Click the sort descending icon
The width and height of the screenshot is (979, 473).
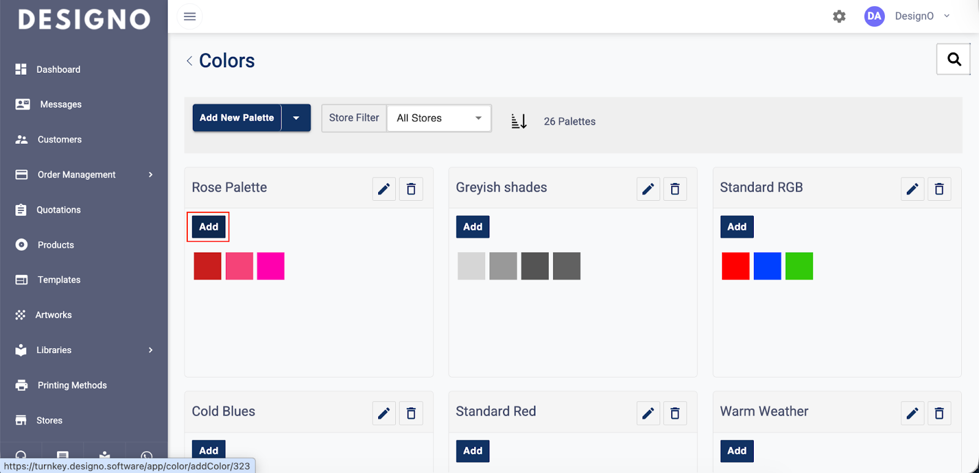519,121
